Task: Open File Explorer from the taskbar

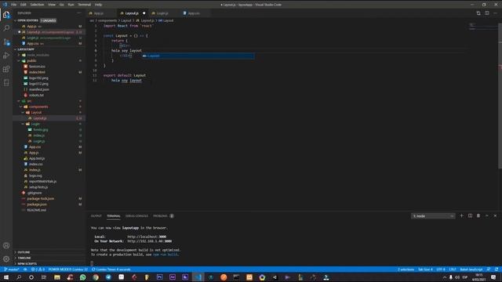Action: 57,277
